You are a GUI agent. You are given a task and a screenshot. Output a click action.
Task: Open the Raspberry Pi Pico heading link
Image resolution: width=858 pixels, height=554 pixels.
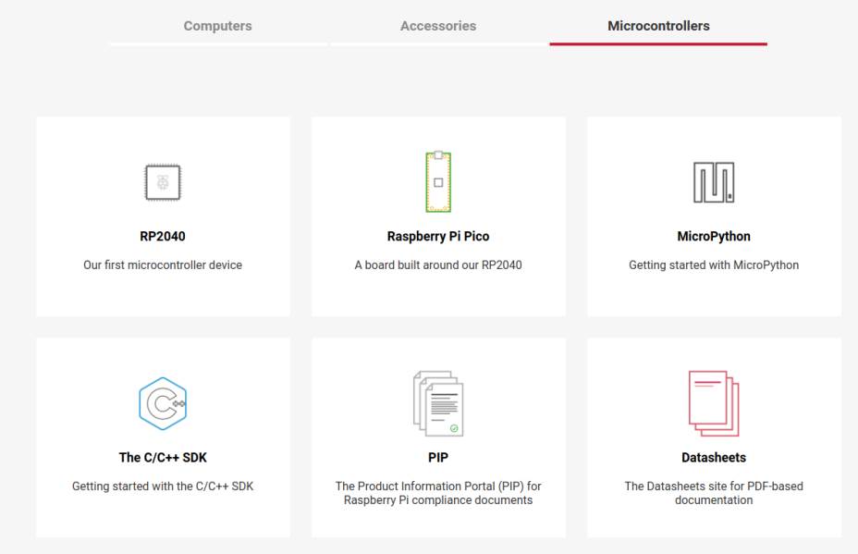[x=438, y=237]
